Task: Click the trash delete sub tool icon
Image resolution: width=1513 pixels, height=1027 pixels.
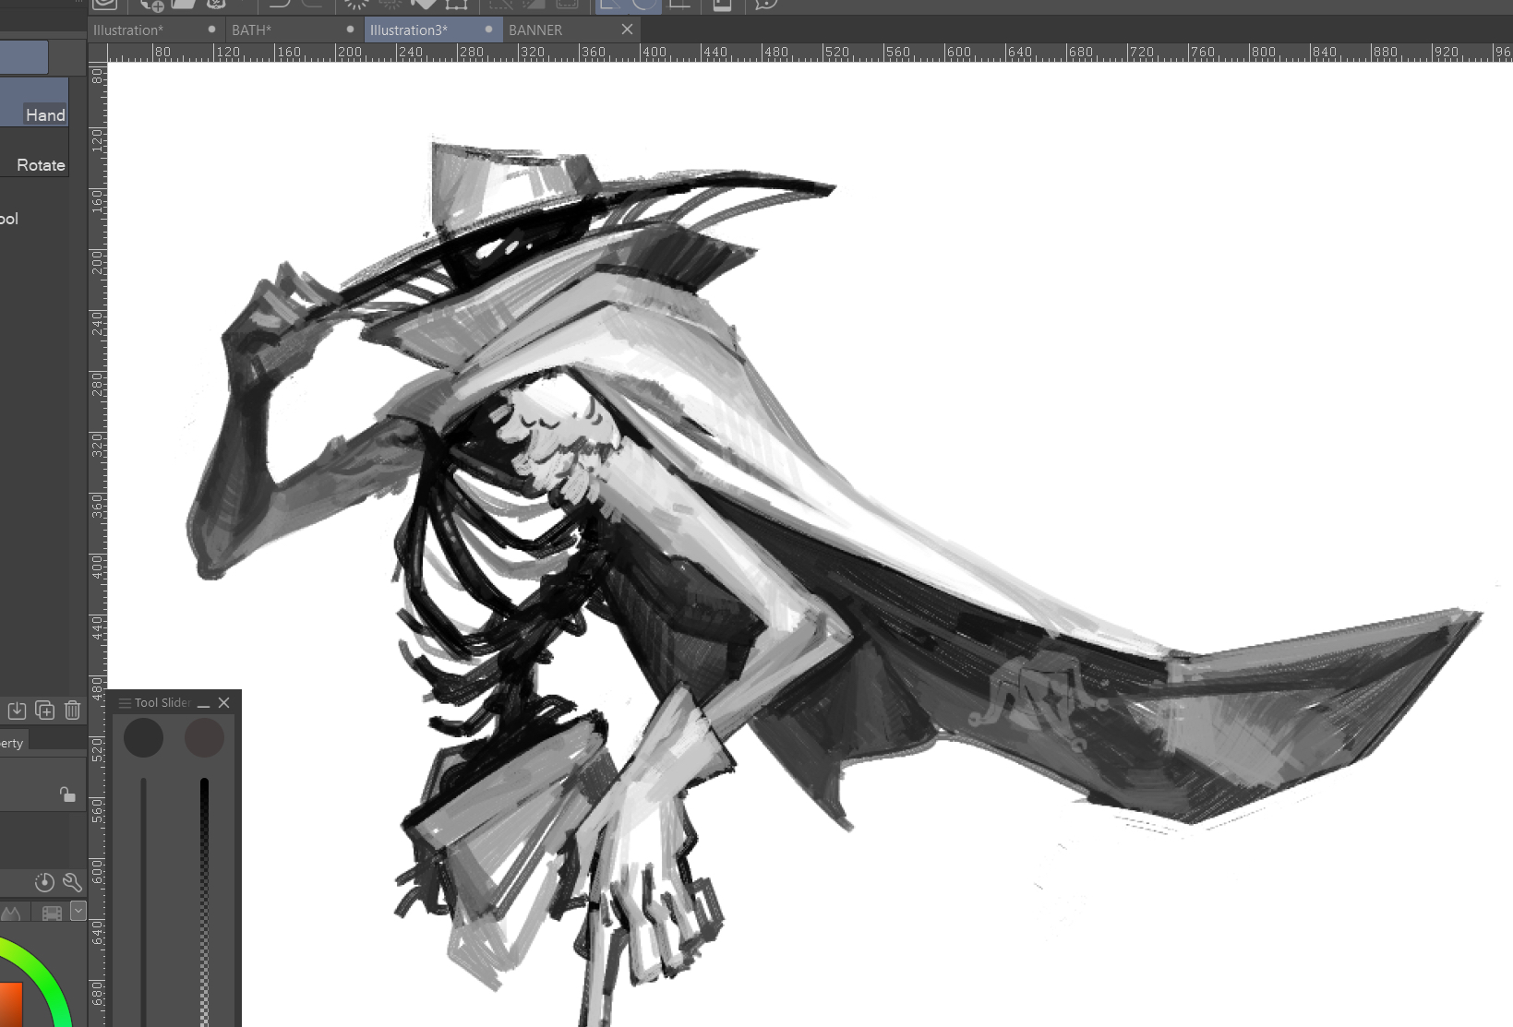Action: [x=72, y=711]
